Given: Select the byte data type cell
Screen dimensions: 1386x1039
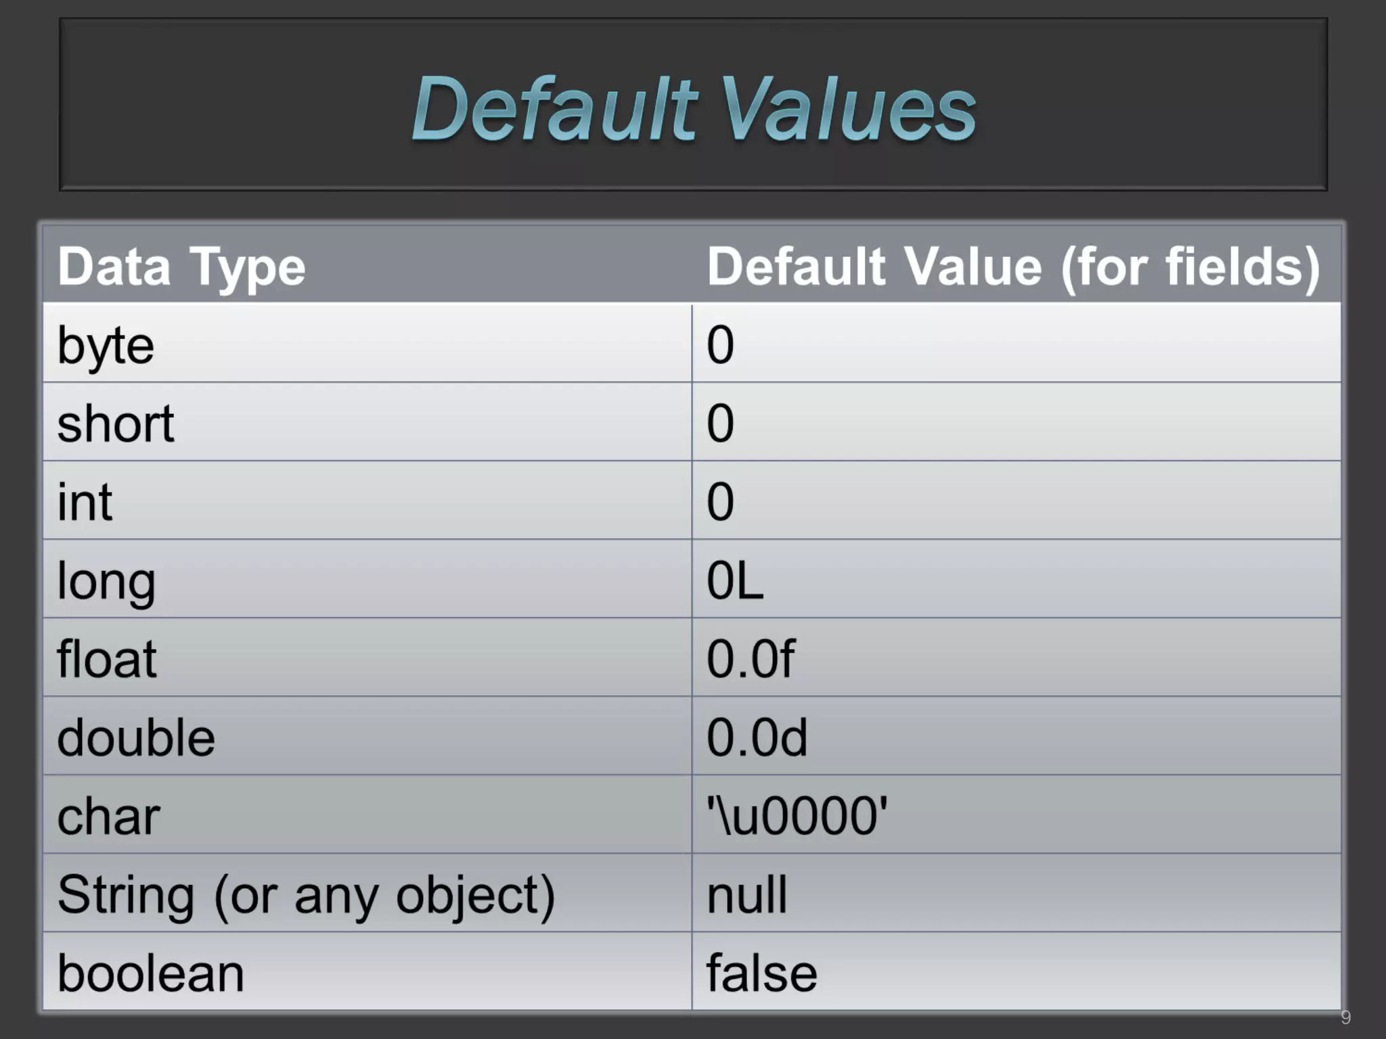Looking at the screenshot, I should (x=106, y=345).
